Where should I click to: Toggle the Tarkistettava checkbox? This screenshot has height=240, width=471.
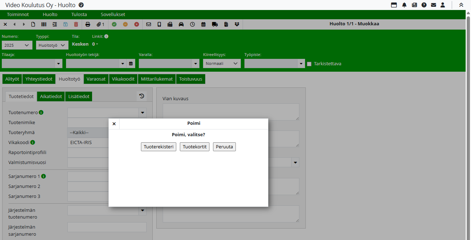[x=309, y=64]
